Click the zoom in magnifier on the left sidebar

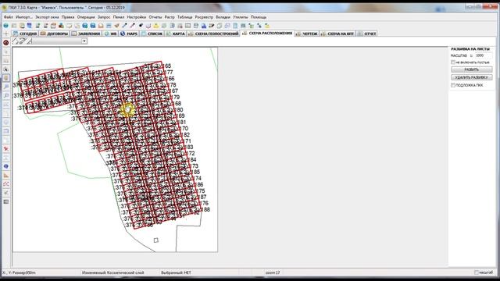tap(6, 87)
